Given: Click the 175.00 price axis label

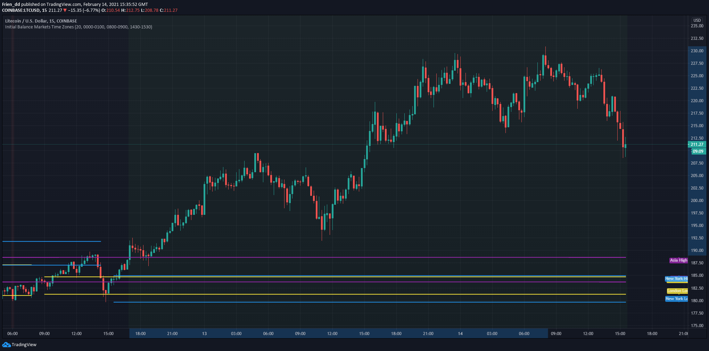Looking at the screenshot, I should point(697,326).
